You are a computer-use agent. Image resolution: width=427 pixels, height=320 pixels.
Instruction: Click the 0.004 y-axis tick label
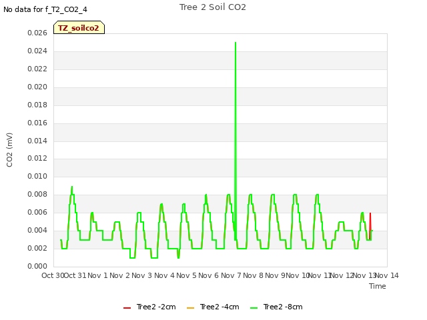[x=37, y=230]
